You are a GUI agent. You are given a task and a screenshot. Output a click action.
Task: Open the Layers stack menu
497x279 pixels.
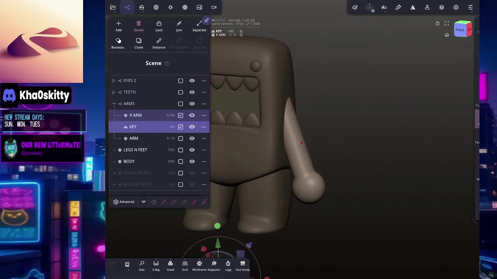(441, 7)
